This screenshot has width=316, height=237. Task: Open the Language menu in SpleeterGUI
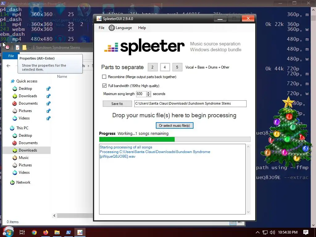coord(120,28)
